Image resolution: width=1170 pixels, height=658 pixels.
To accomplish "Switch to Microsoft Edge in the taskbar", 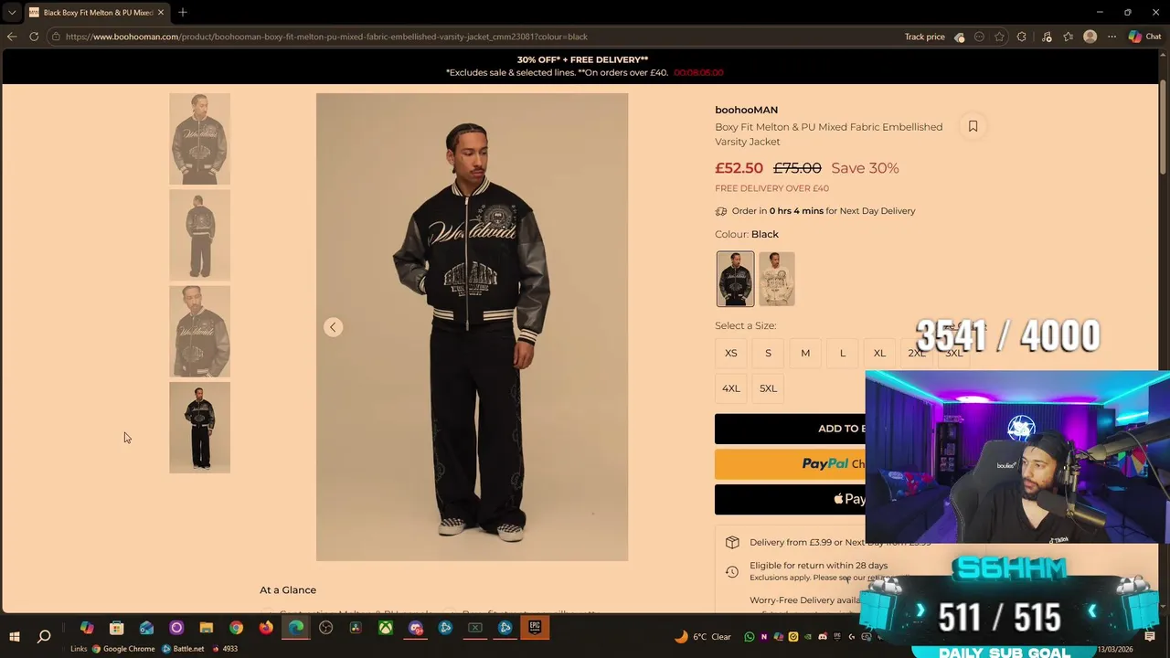I will (296, 628).
